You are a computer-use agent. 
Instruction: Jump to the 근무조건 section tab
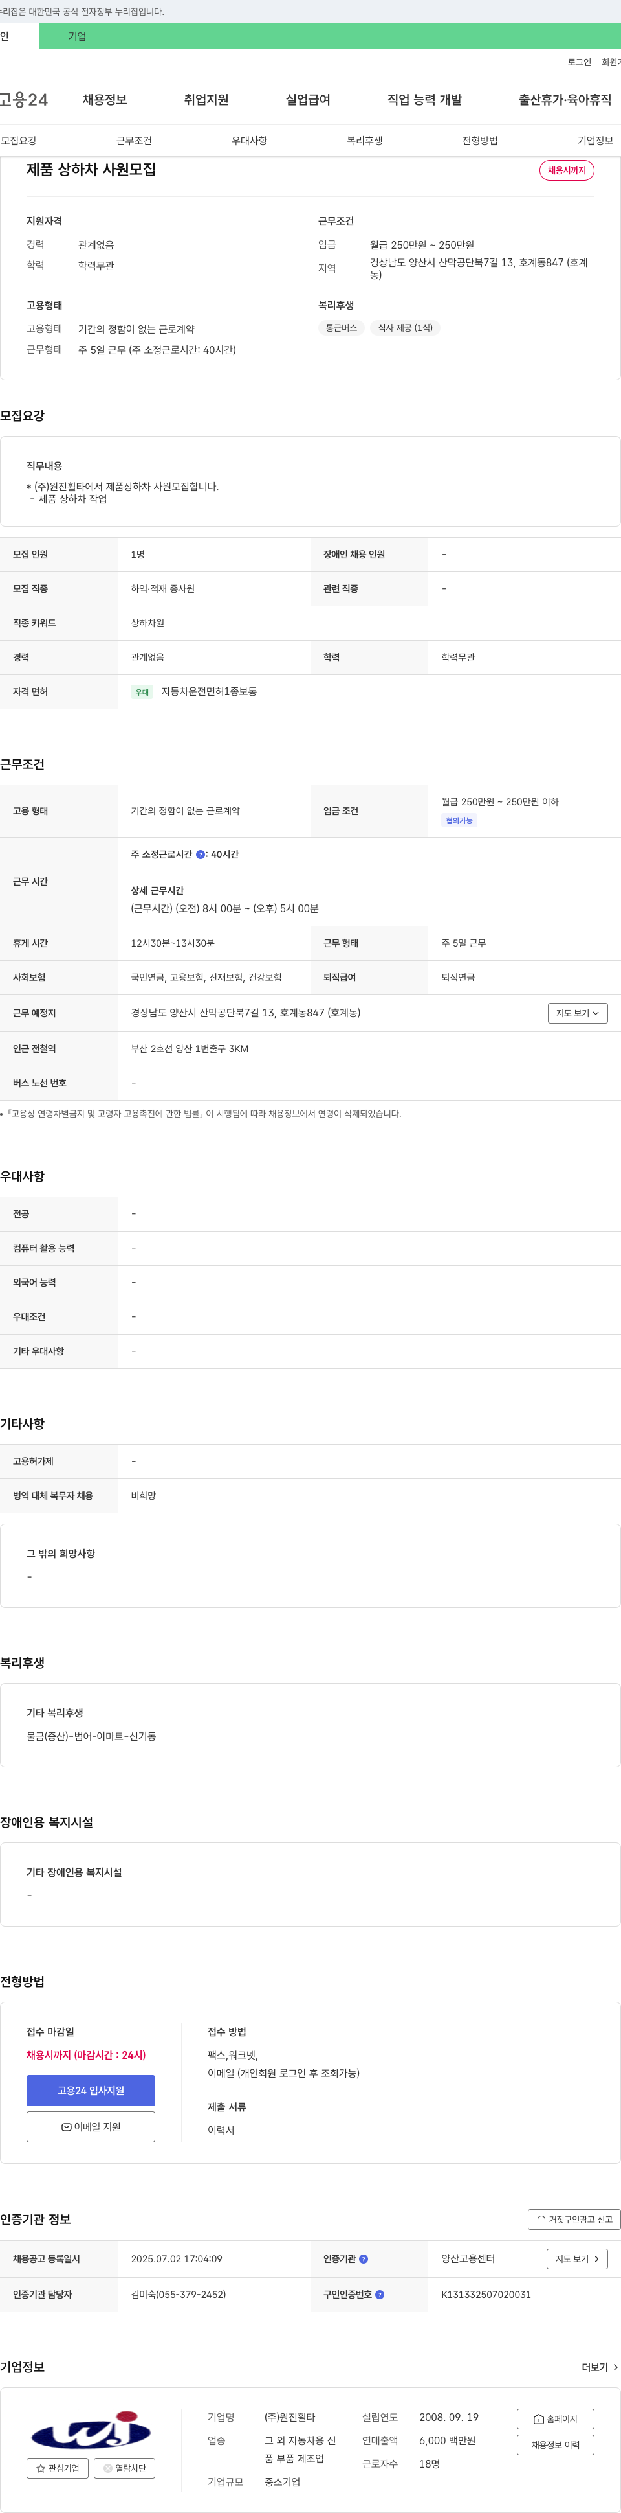coord(133,141)
